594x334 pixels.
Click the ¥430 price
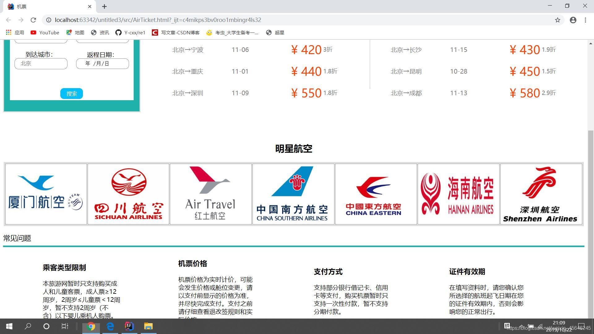[x=524, y=50]
